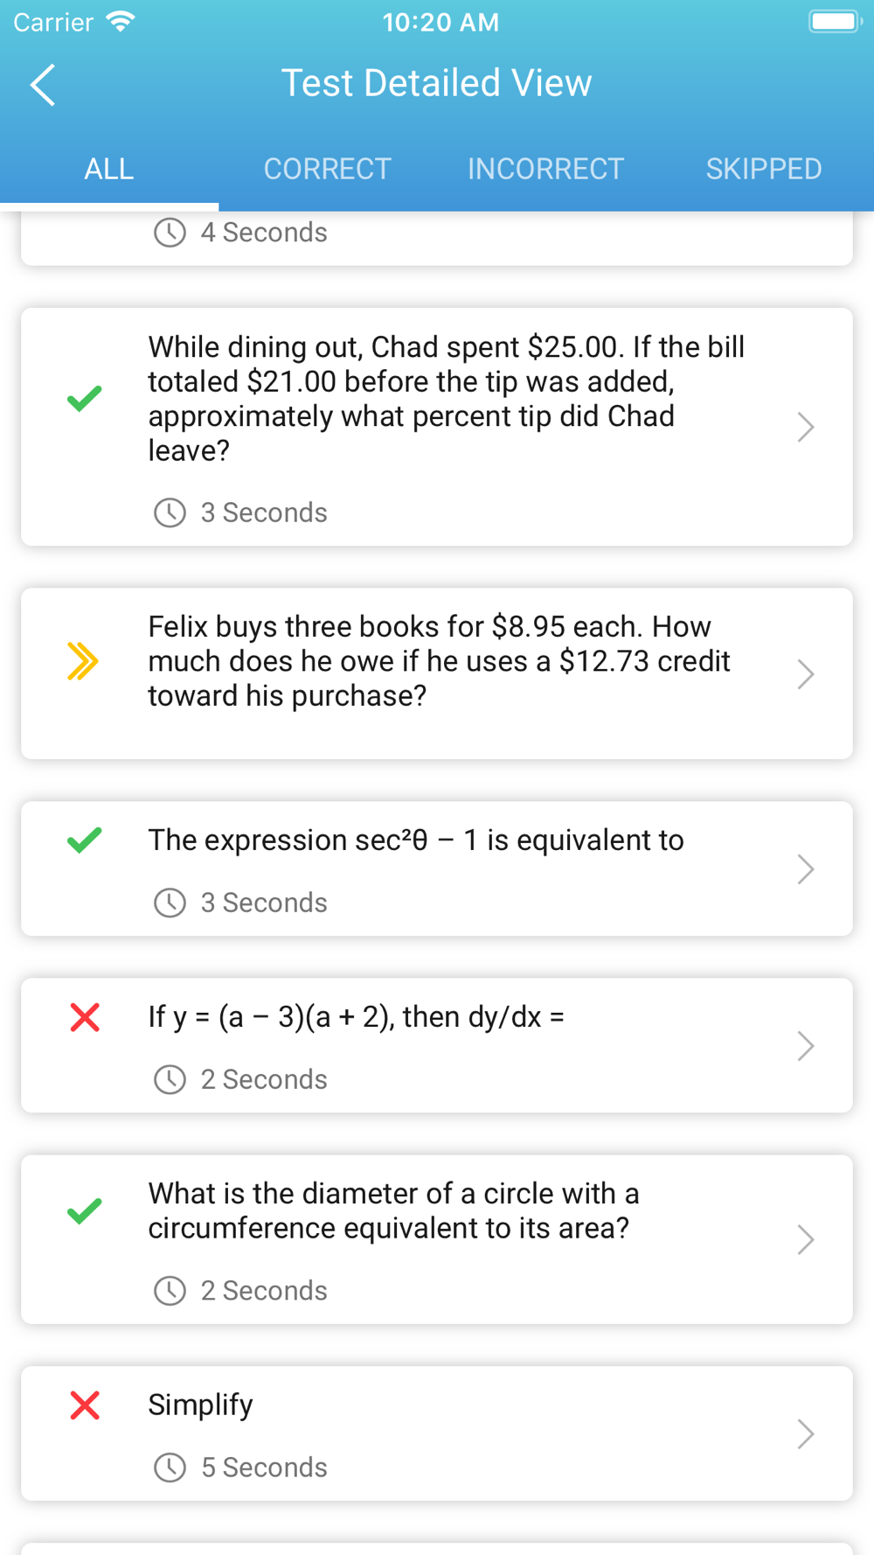Tap the battery indicator in status bar
This screenshot has height=1555, width=874.
coord(835,21)
